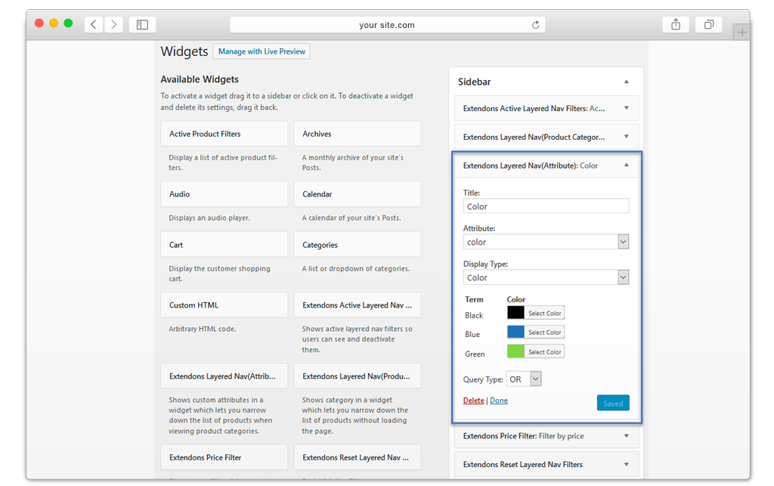Click the black color swatch for Black

[515, 312]
